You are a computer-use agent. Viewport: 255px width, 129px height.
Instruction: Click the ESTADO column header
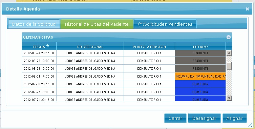click(x=200, y=47)
